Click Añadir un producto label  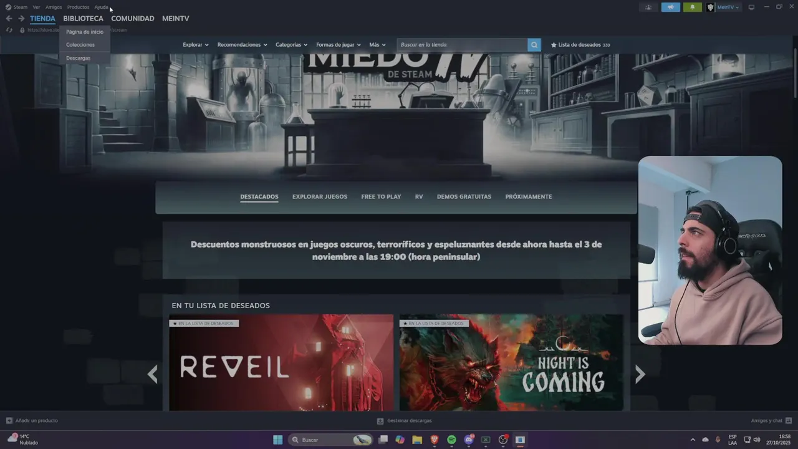[37, 421]
